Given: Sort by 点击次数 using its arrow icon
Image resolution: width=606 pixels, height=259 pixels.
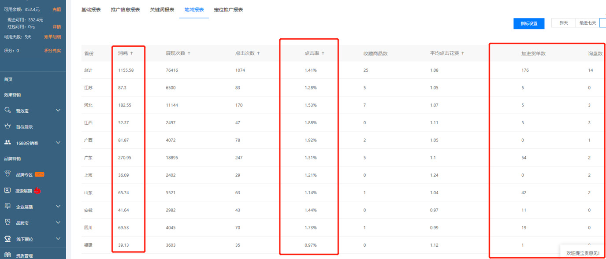Looking at the screenshot, I should pyautogui.click(x=258, y=53).
